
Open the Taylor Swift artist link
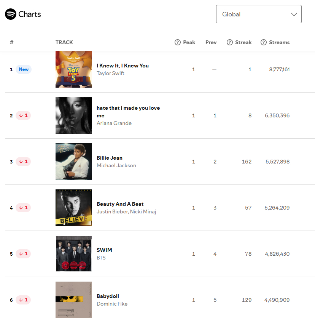click(110, 73)
